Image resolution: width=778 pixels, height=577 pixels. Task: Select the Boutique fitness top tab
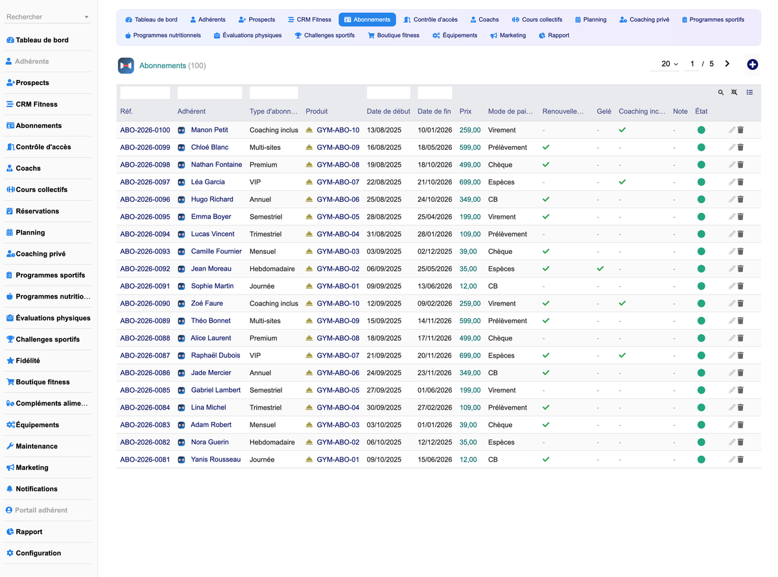393,35
